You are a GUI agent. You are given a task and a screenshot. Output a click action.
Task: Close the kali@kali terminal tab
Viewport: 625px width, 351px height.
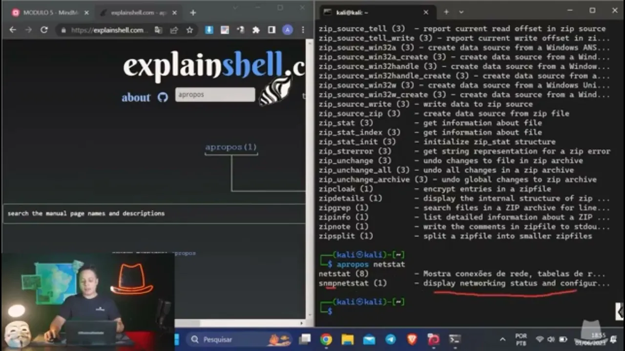tap(426, 12)
